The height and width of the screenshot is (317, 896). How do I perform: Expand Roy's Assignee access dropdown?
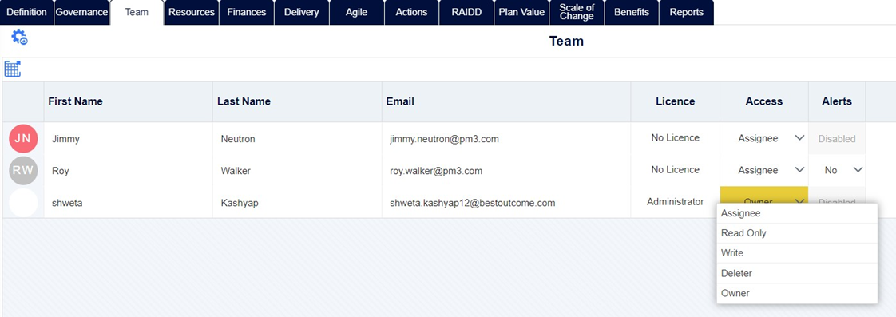(764, 170)
